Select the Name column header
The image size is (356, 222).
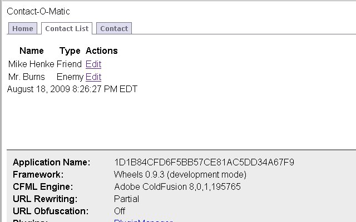[x=32, y=51]
